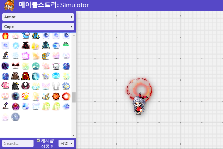
Task: Select the moon and stars cloud cape
Action: point(46,76)
